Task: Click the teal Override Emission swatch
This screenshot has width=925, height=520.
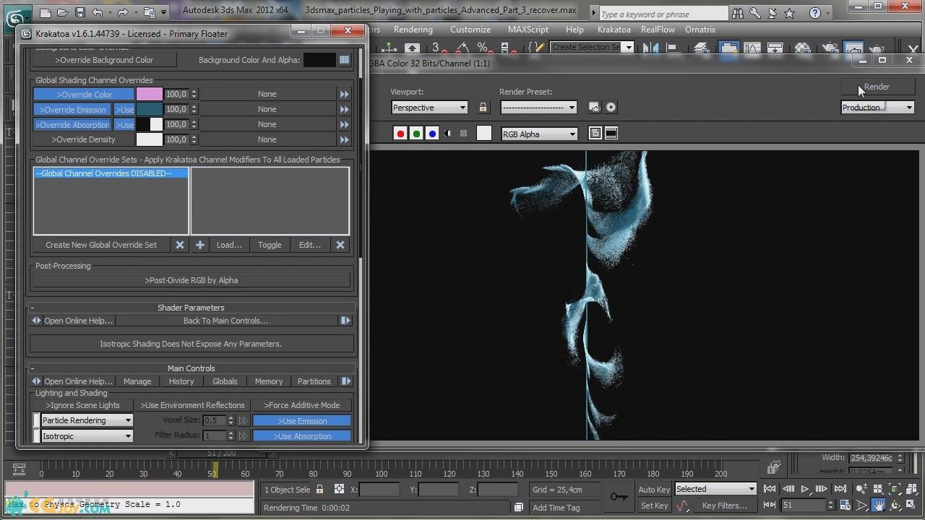Action: coord(150,109)
